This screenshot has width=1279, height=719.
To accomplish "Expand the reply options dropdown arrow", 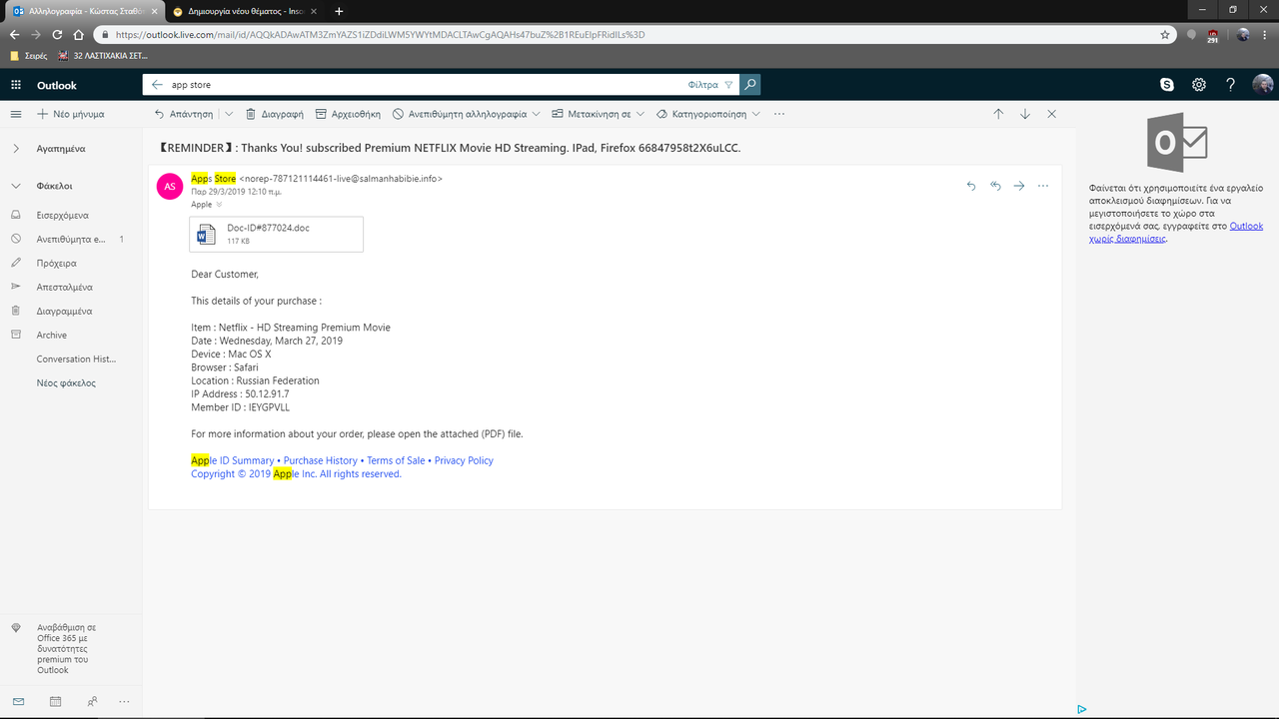I will (229, 114).
